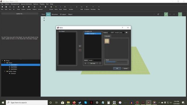Switch to the Mountain tab
The height and width of the screenshot is (105, 187).
[x=55, y=14]
